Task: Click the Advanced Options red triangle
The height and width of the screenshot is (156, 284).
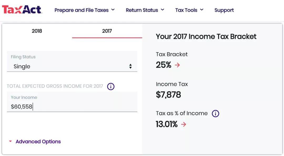Action: (x=11, y=142)
